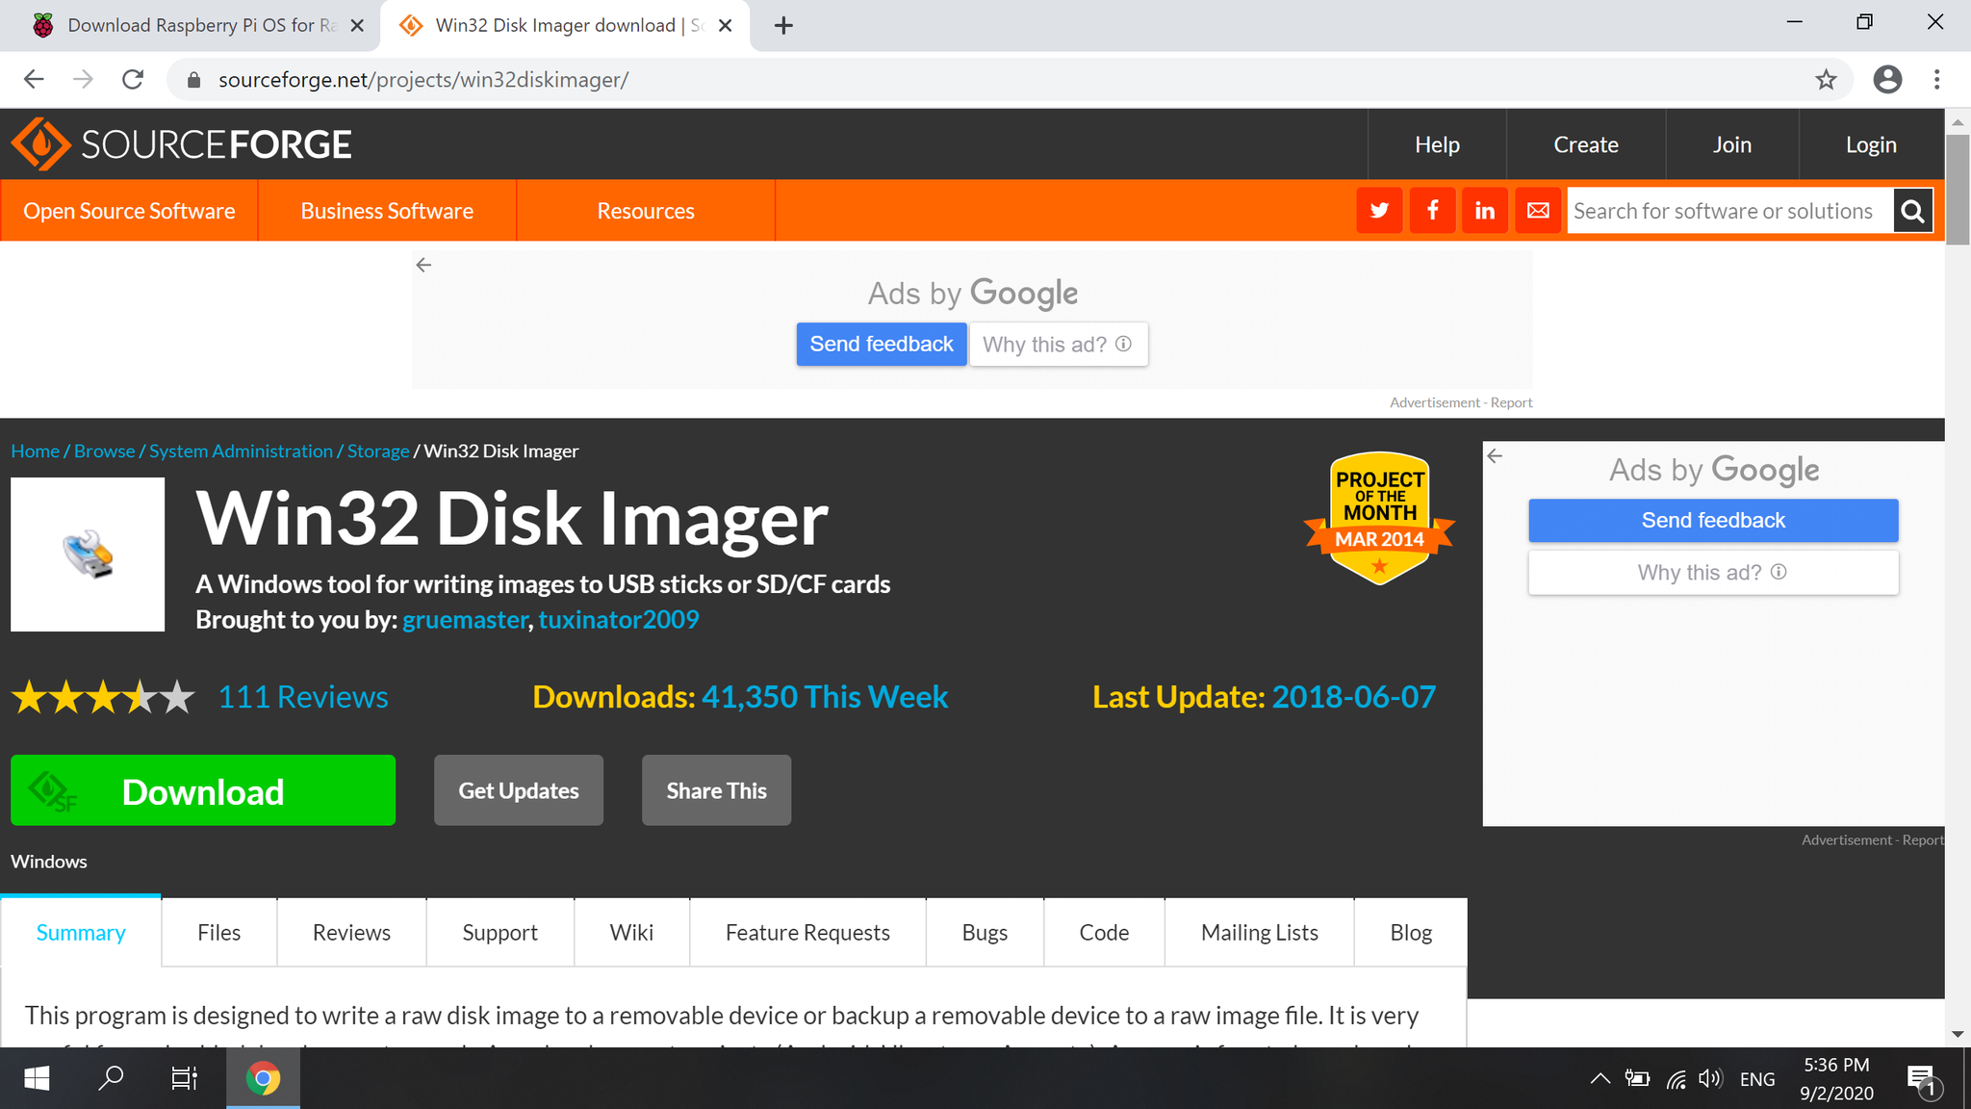Open Task View on taskbar
This screenshot has width=1971, height=1109.
point(184,1078)
